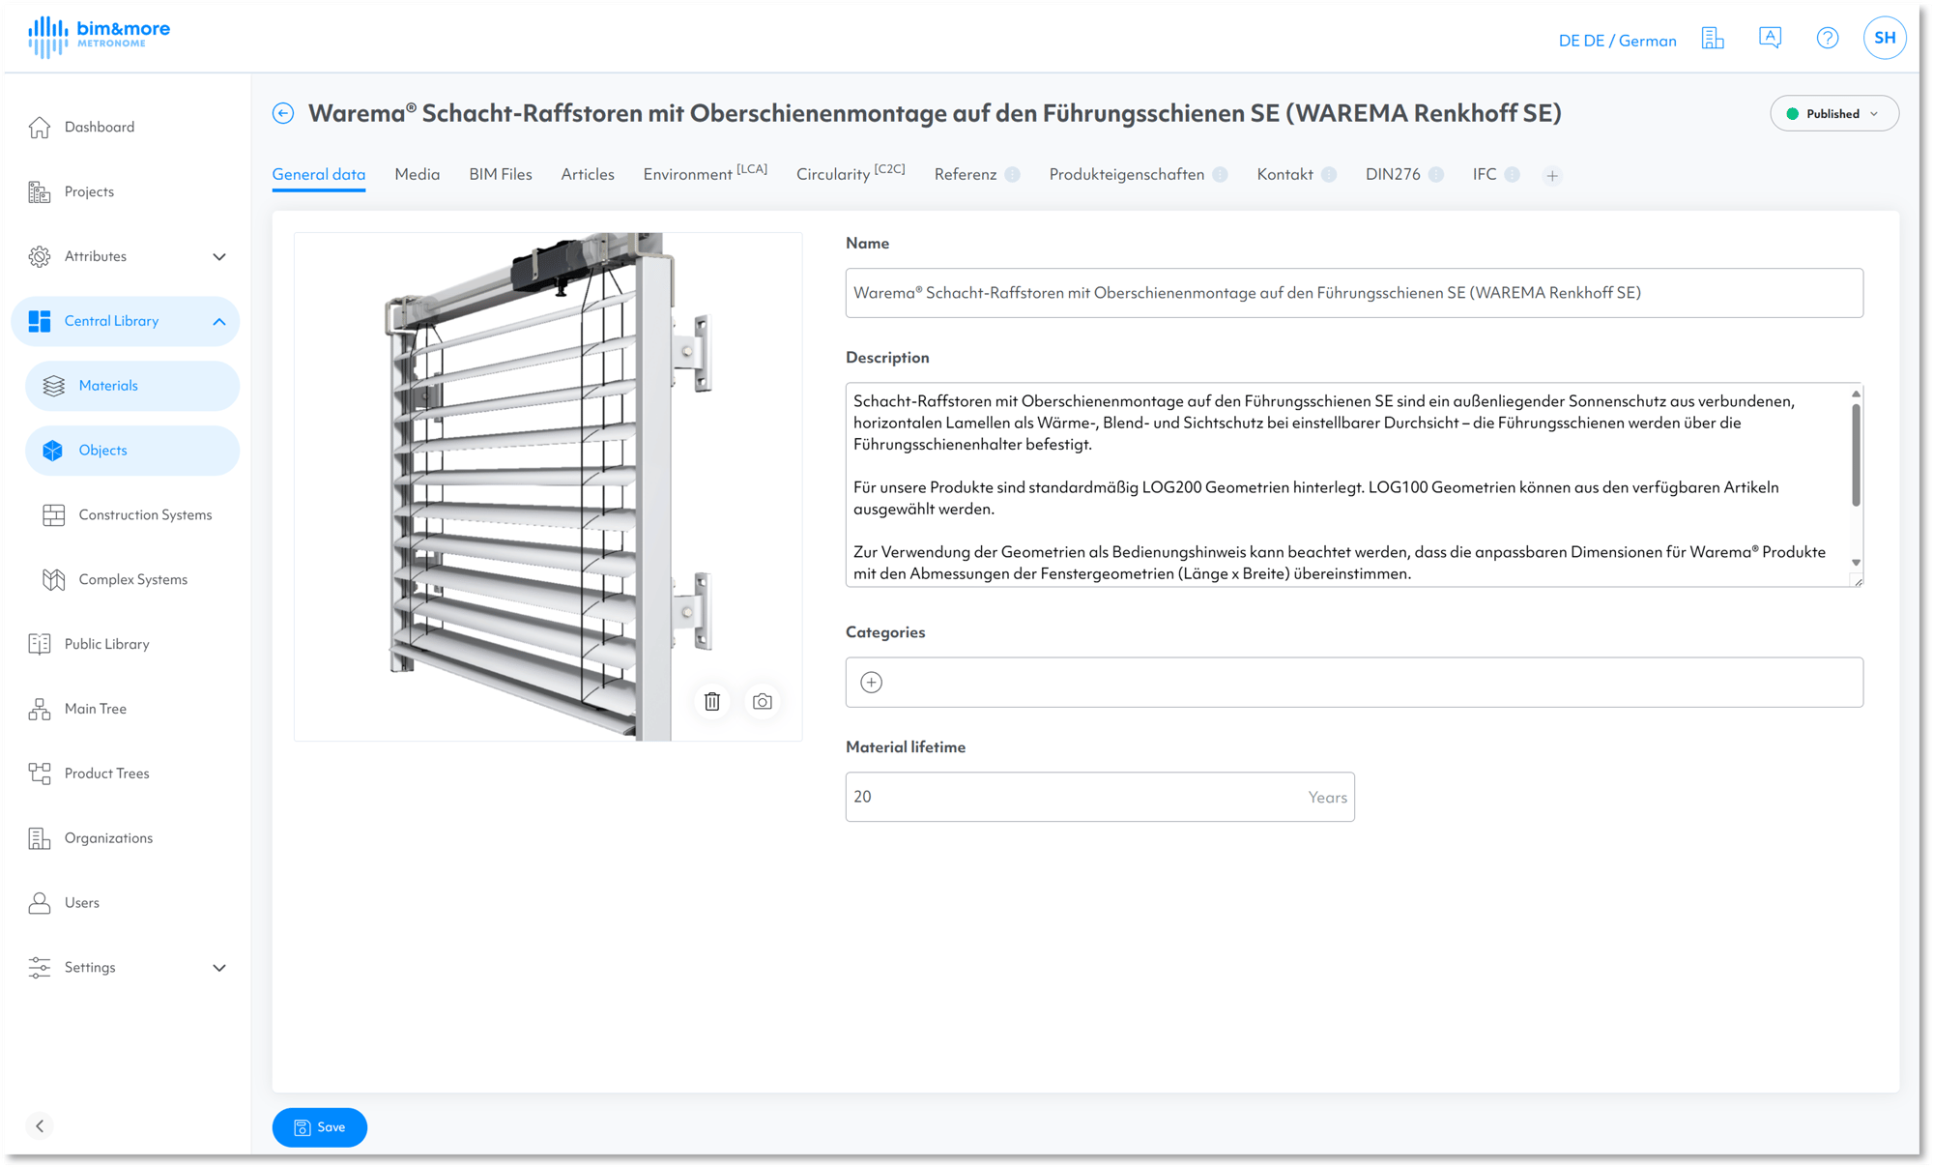Open the DIN276 tab
This screenshot has height=1168, width=1933.
click(x=1392, y=175)
